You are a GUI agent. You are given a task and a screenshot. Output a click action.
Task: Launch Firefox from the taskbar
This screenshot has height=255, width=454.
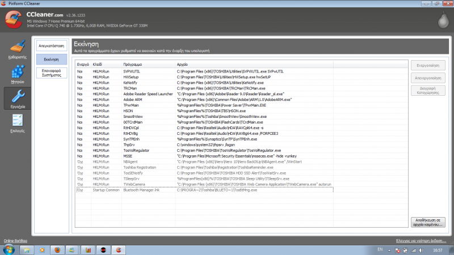click(x=57, y=250)
